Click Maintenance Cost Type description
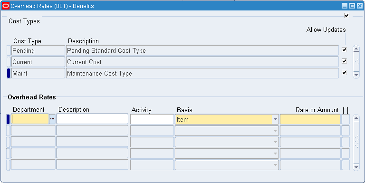The image size is (365, 183). click(x=202, y=73)
